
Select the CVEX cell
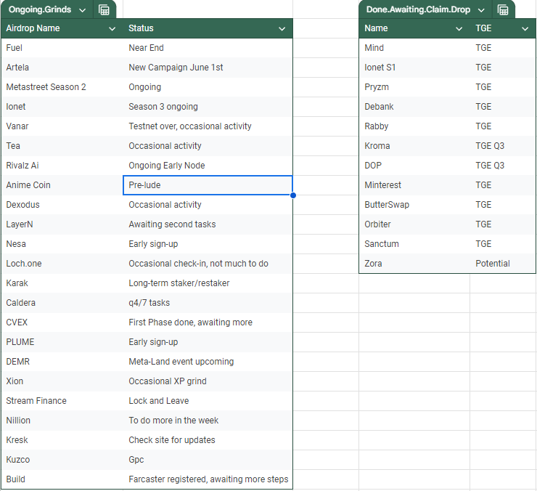point(62,322)
